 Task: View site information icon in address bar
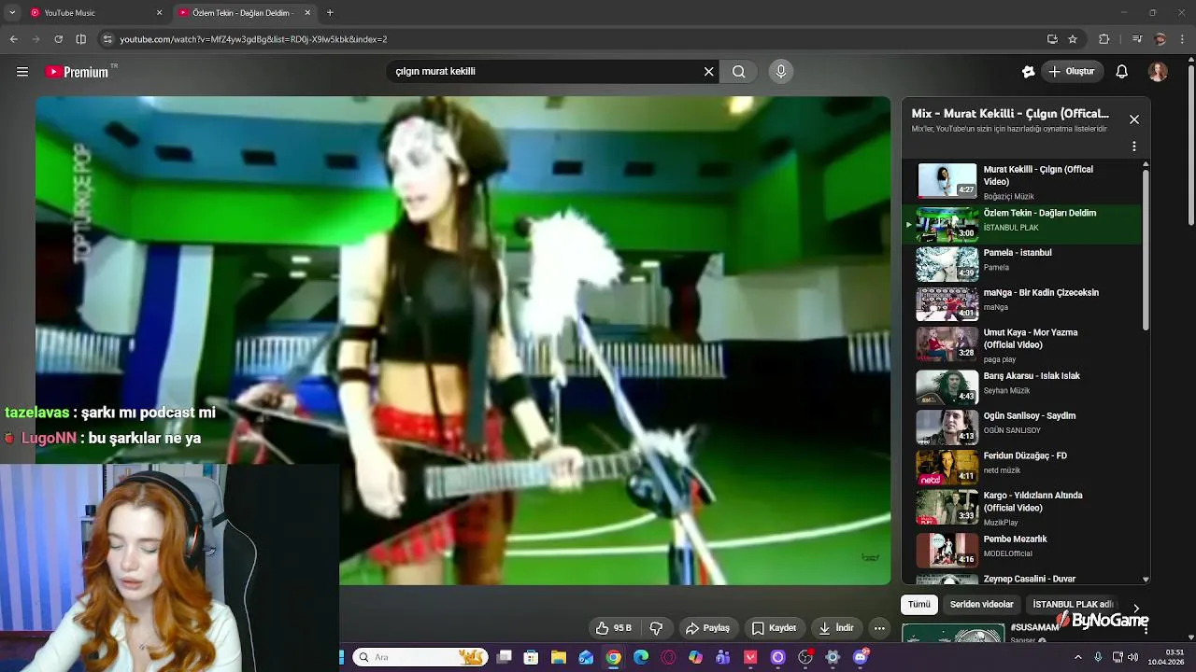tap(107, 39)
